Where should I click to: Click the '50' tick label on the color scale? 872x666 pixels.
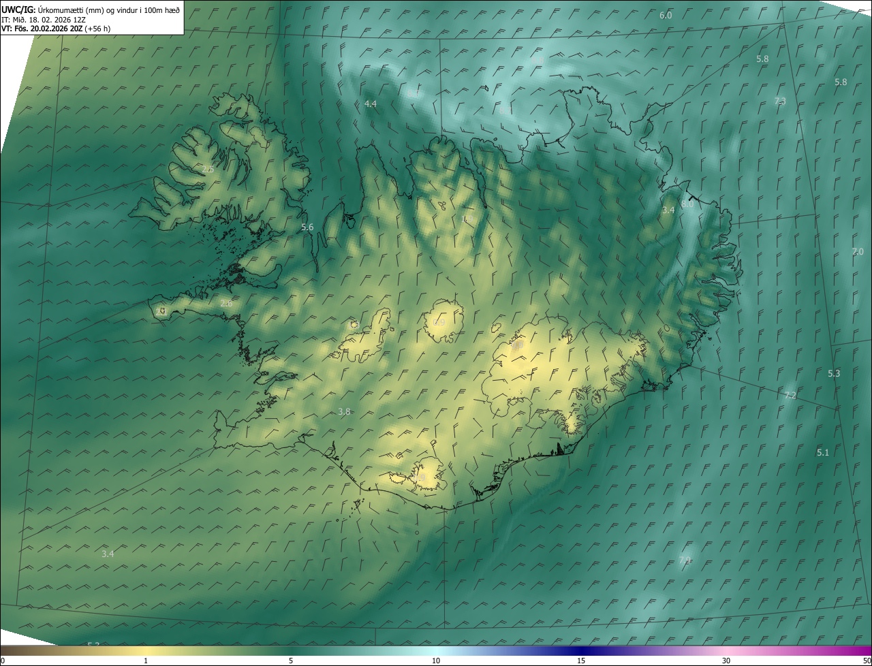[867, 661]
